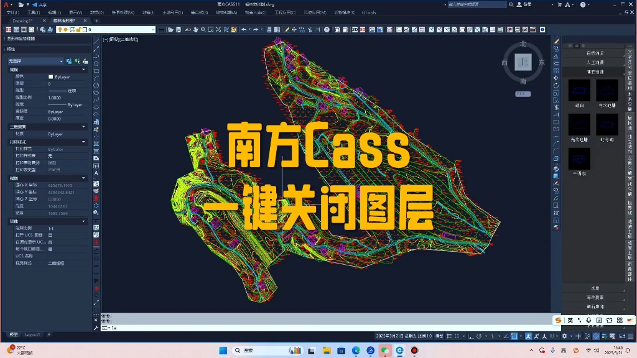Toggle object snap square icon in status bar
The image size is (637, 358).
[514, 336]
